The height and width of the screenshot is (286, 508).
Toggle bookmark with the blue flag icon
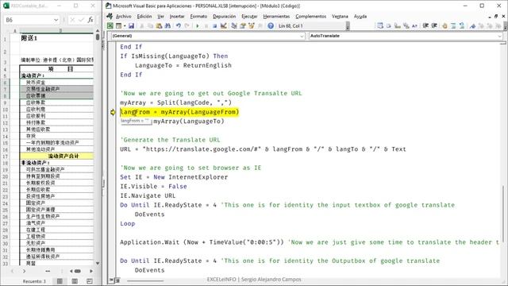pyautogui.click(x=473, y=26)
